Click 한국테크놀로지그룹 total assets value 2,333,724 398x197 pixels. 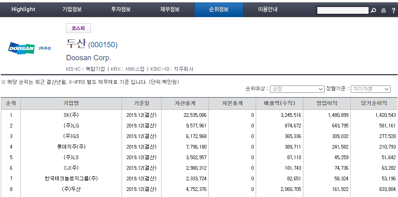click(x=196, y=179)
